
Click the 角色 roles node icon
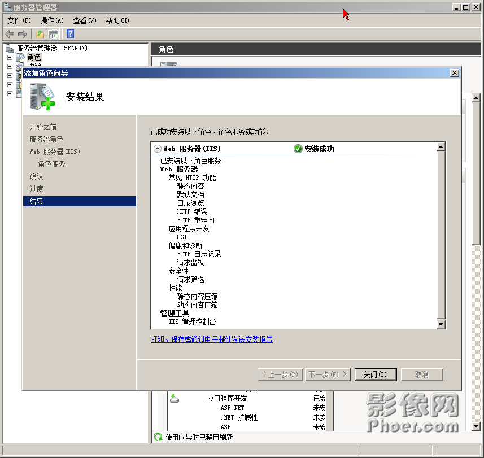pos(20,57)
